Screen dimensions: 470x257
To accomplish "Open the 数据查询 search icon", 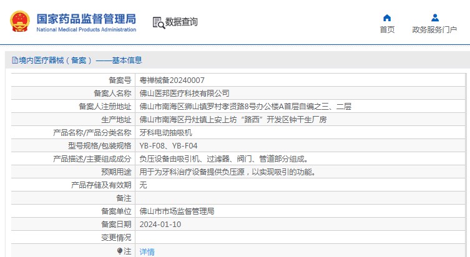I will [x=159, y=22].
